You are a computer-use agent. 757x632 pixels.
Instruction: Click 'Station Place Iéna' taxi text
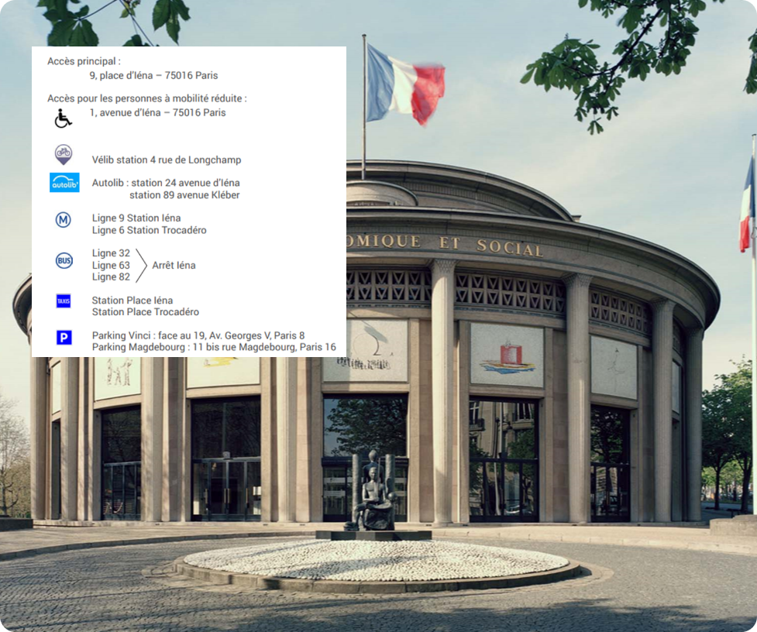(x=132, y=300)
